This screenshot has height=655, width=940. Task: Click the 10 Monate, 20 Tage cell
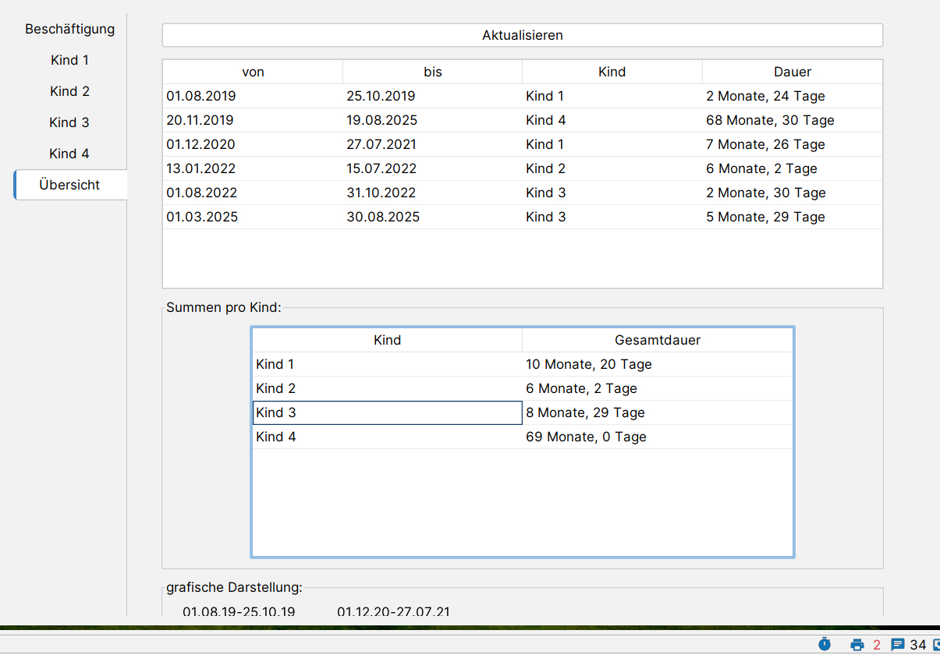point(589,364)
